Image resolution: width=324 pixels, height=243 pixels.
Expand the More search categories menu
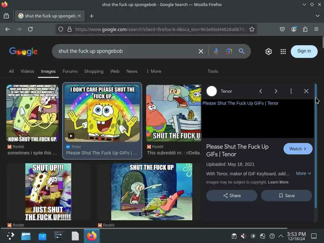coord(154,71)
